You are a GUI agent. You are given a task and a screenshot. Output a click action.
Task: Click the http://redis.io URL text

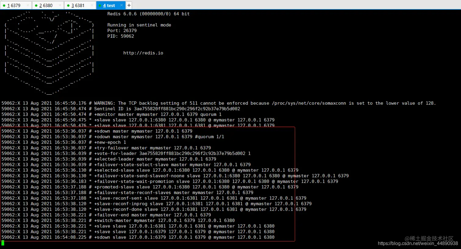tap(143, 53)
